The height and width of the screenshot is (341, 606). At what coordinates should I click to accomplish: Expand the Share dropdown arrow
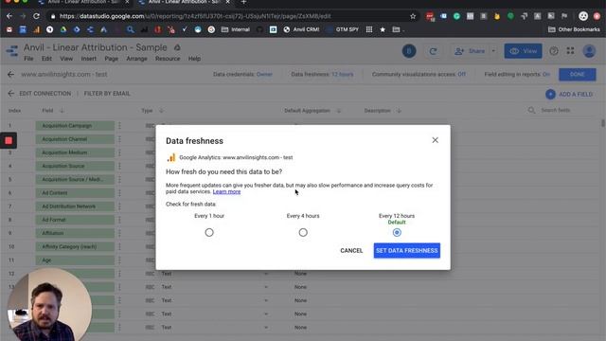493,51
